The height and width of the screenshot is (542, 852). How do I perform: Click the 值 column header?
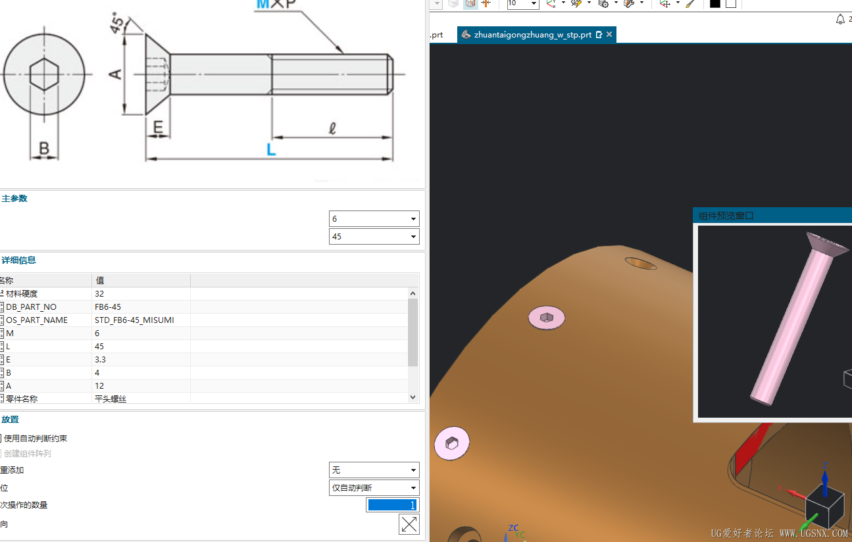pyautogui.click(x=141, y=280)
